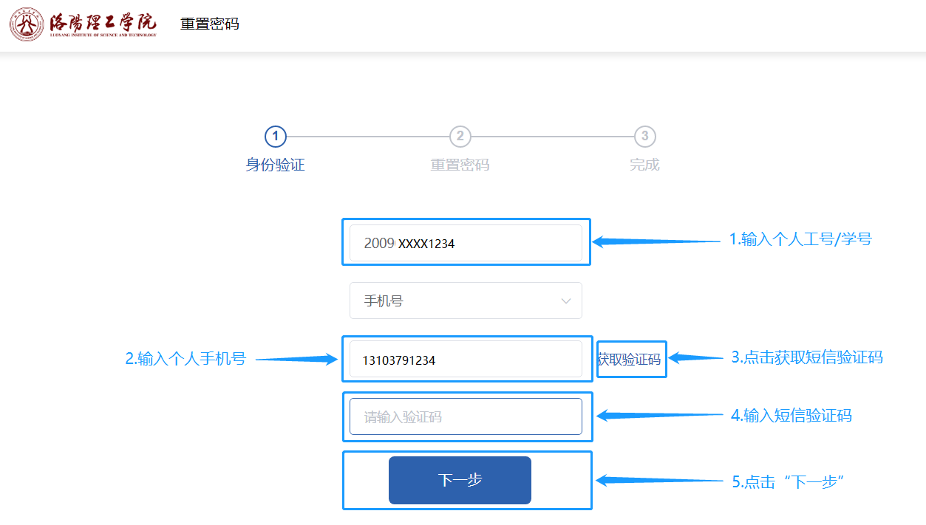
Task: Click the phone number input field
Action: (466, 360)
